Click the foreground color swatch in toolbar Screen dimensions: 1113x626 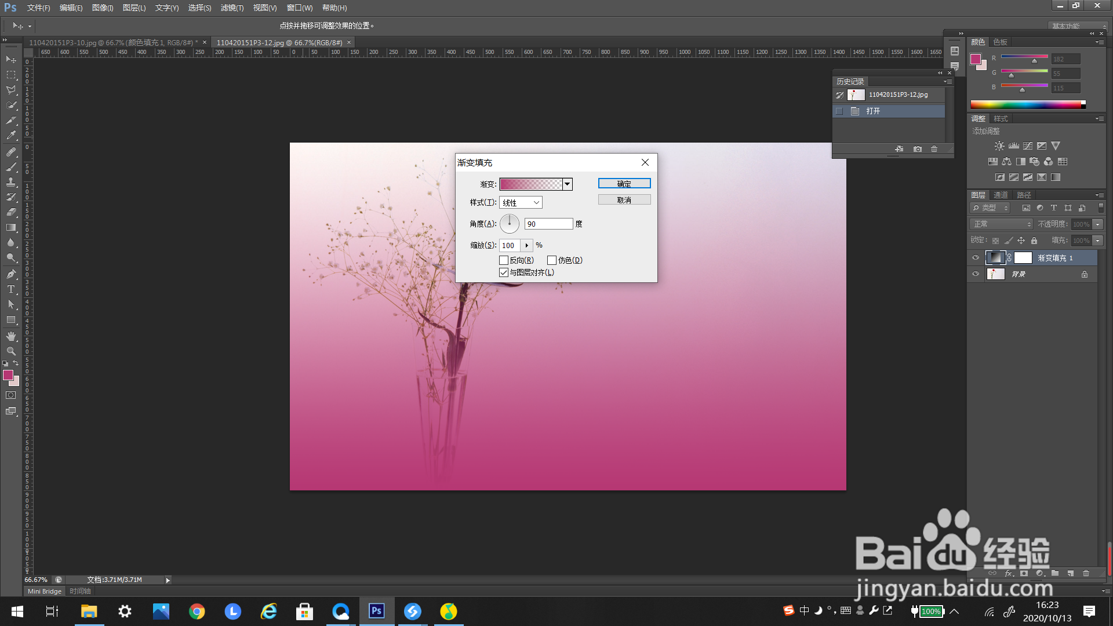(x=8, y=375)
